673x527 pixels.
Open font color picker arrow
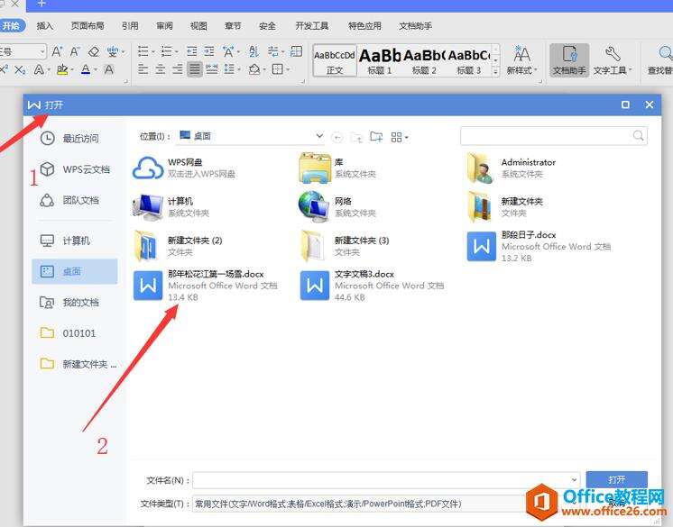96,69
